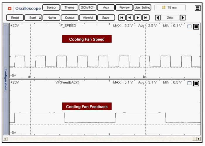The image size is (205, 146).
Task: Jump to the first waveform frame
Action: 122,18
